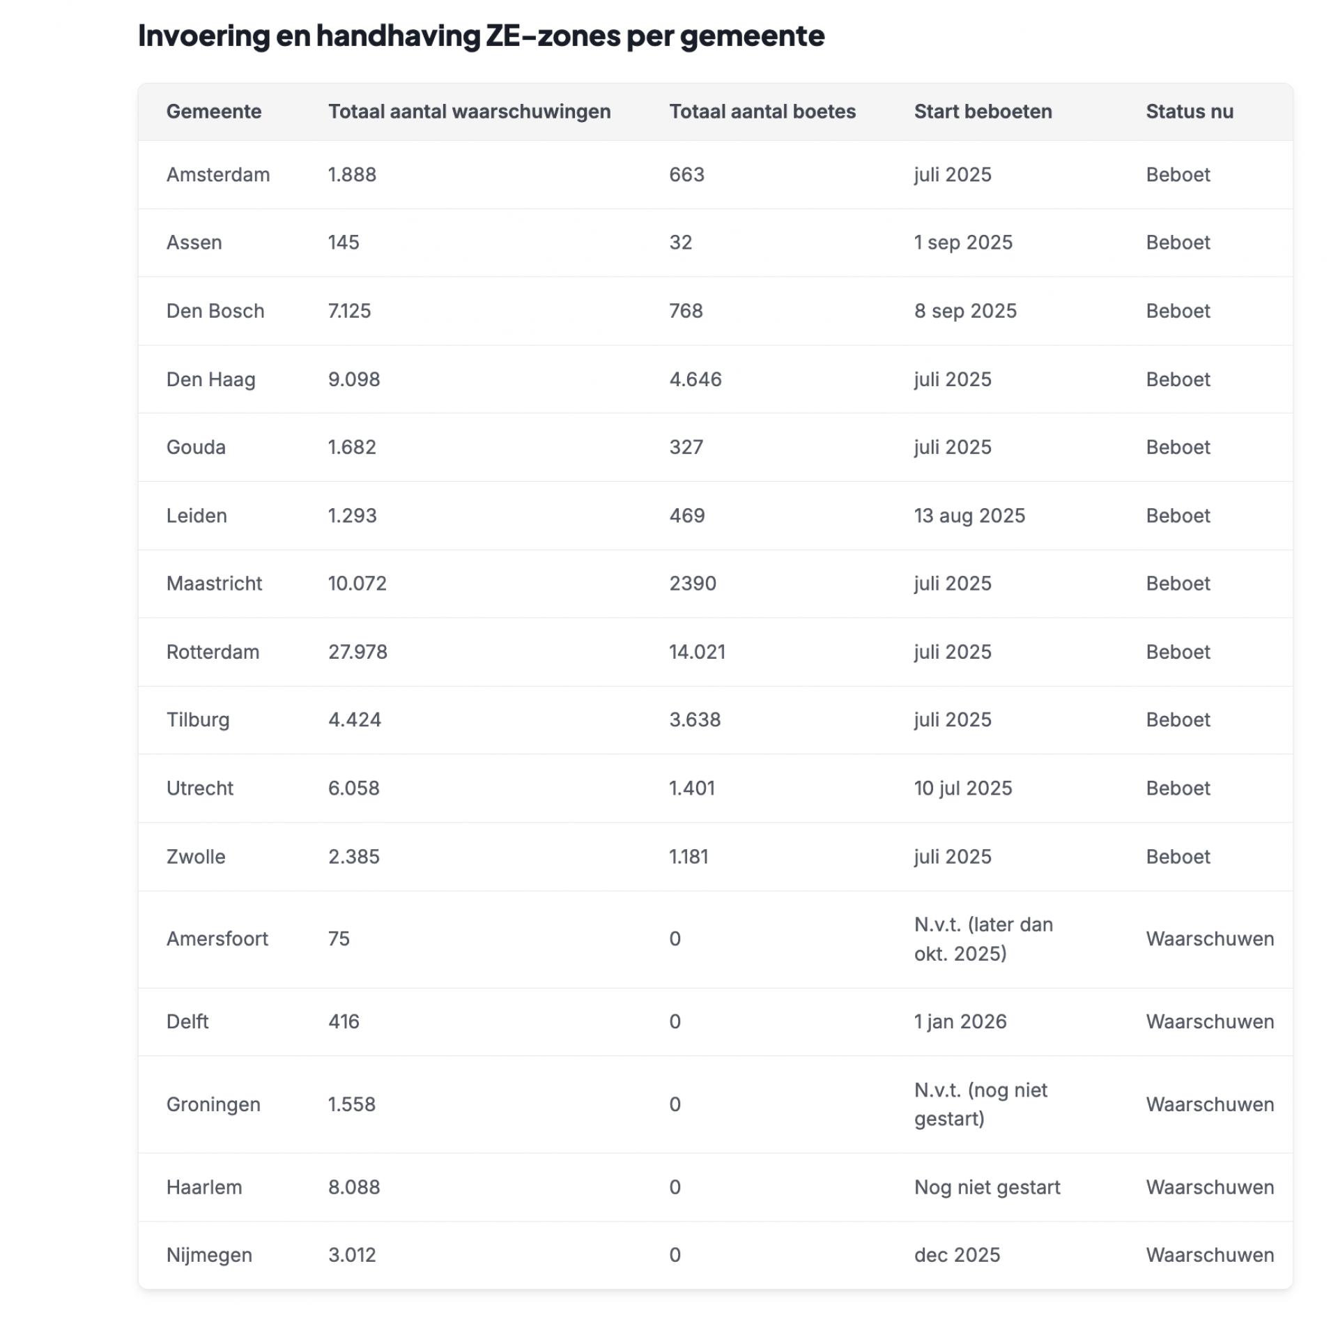Click Rotterdam's fines value 14.021
1338x1319 pixels.
[x=697, y=652]
